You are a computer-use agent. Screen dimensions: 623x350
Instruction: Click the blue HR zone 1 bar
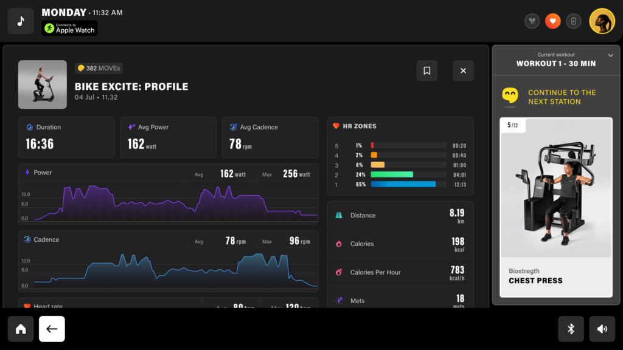403,184
